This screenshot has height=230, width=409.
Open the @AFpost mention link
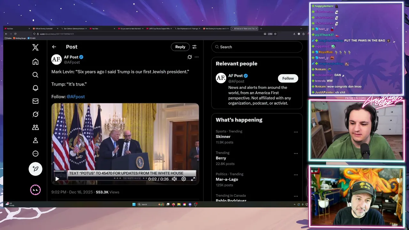click(76, 96)
